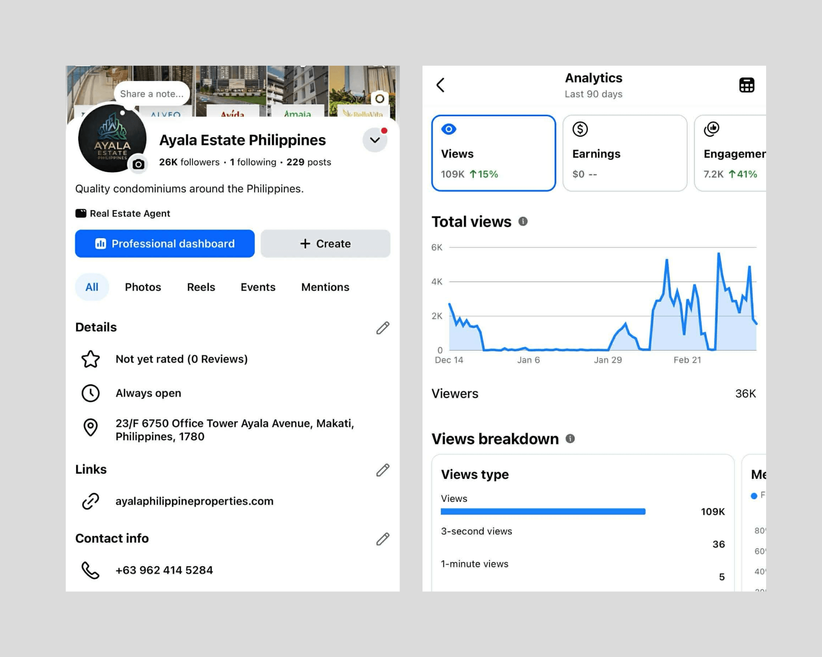Click the blue Views progress bar
Image resolution: width=822 pixels, height=657 pixels.
[x=543, y=512]
